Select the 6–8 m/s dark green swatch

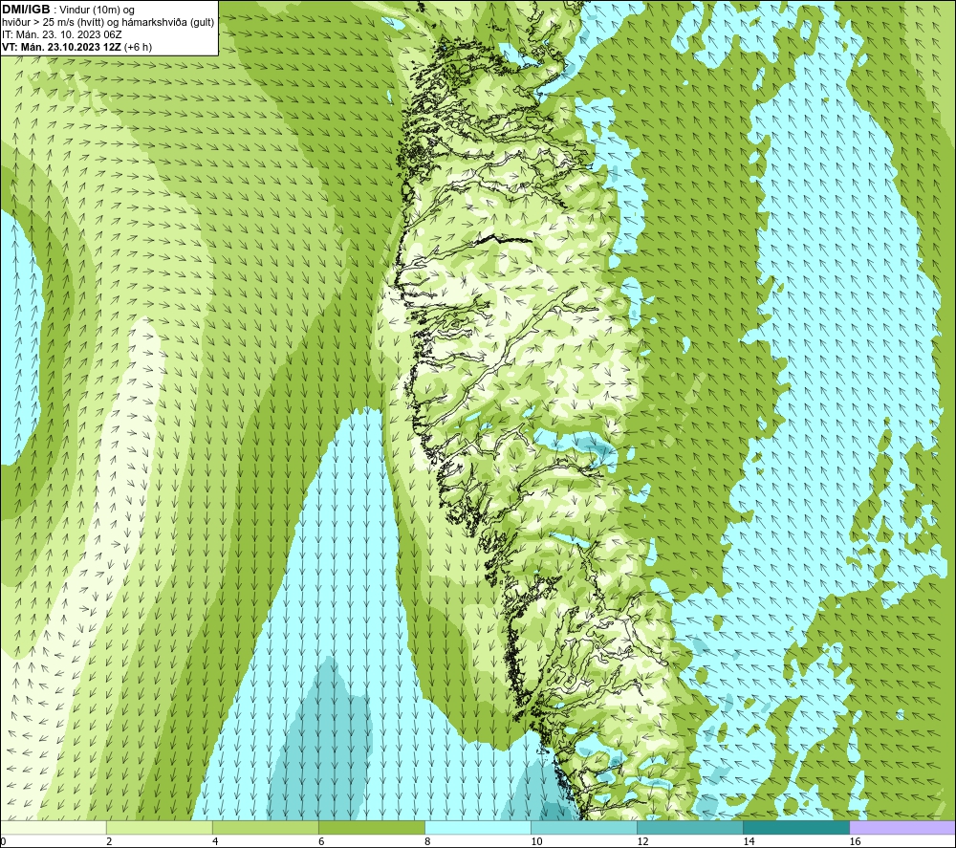(371, 828)
